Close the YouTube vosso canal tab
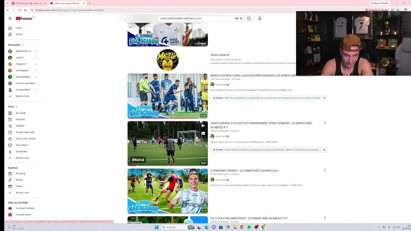 tap(84, 3)
